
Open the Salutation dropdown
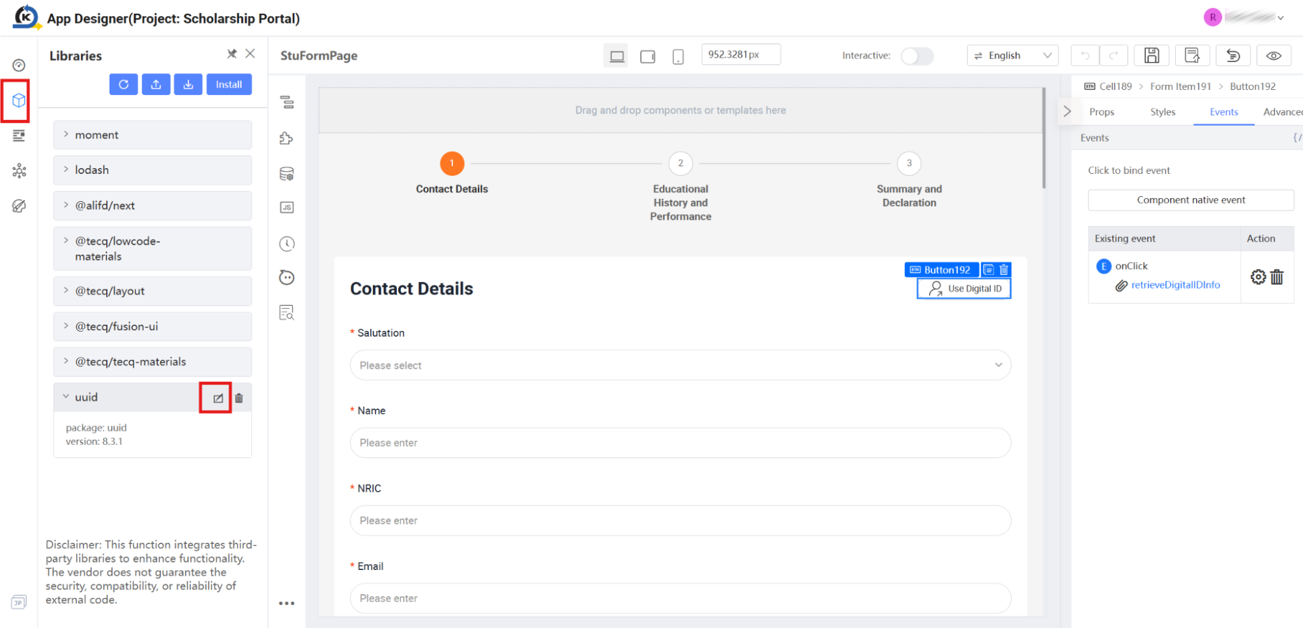(x=681, y=365)
